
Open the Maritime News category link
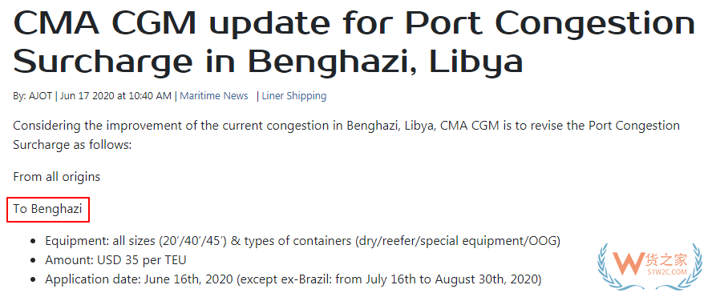(x=214, y=96)
